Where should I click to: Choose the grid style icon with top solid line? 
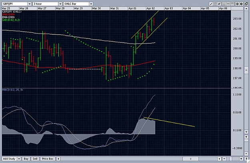232,4
